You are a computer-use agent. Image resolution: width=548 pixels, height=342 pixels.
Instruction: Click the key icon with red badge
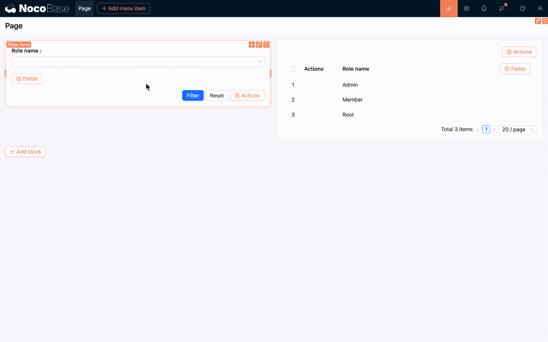click(502, 8)
